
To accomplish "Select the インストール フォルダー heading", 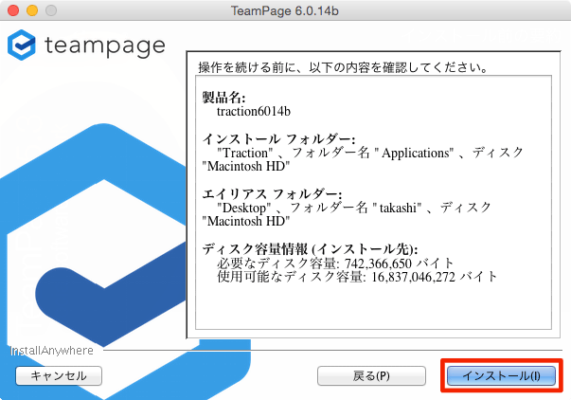I will (277, 138).
